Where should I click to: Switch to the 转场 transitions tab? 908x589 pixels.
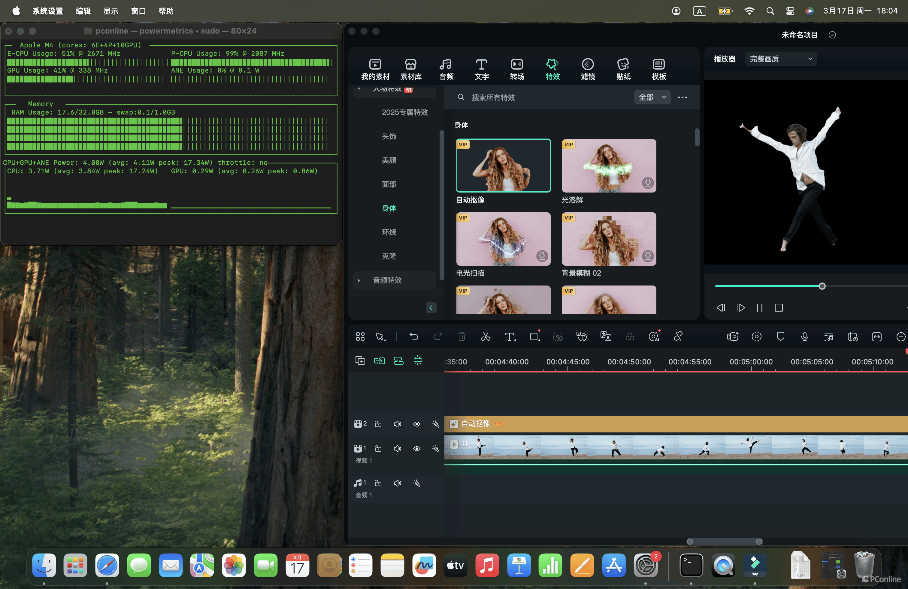click(517, 69)
